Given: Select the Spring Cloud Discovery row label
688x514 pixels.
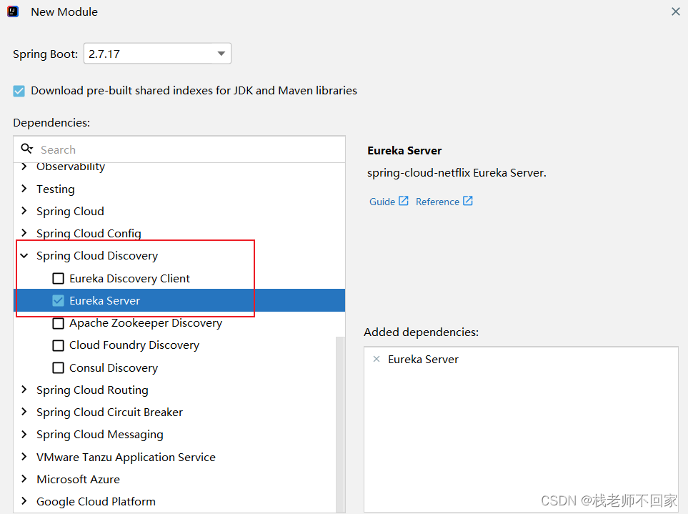Looking at the screenshot, I should pyautogui.click(x=97, y=255).
